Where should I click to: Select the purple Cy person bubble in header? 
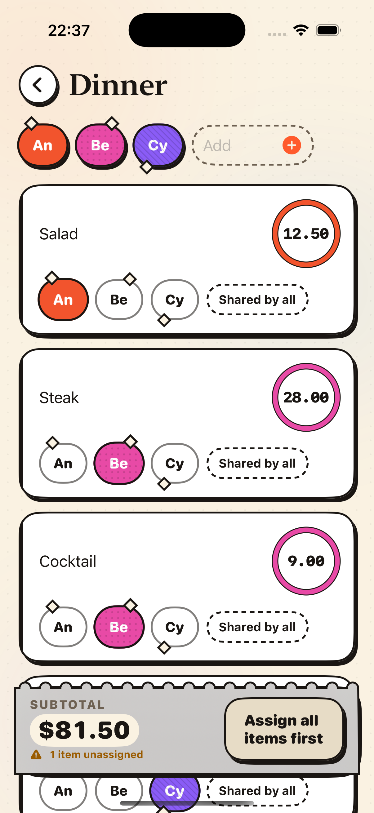pos(158,145)
